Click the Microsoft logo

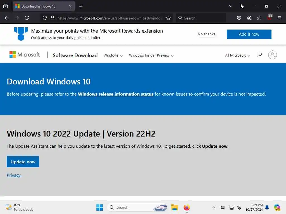[x=25, y=55]
